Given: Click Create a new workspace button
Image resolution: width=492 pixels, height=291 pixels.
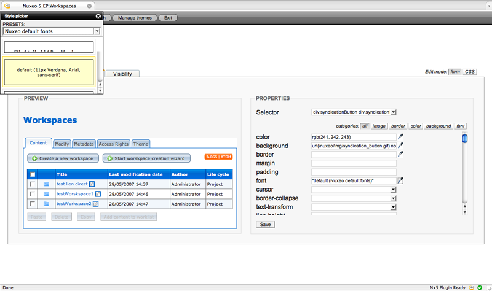Looking at the screenshot, I should (x=63, y=158).
